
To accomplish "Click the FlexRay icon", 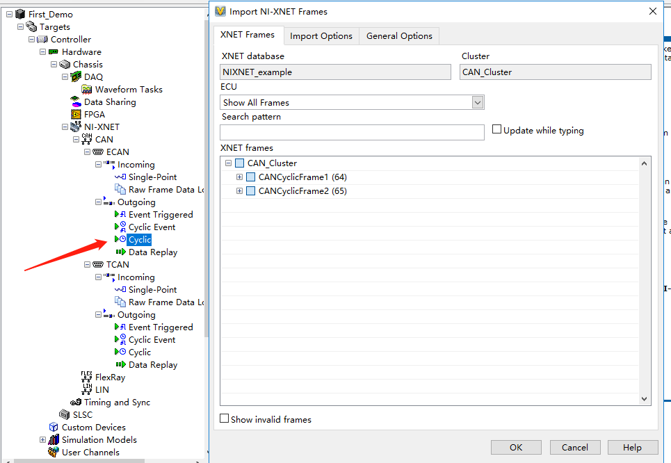I will (x=86, y=377).
